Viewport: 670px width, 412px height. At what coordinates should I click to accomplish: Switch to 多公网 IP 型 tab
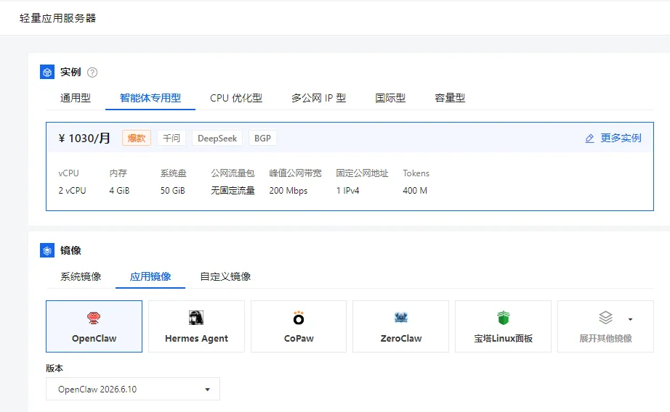click(319, 98)
